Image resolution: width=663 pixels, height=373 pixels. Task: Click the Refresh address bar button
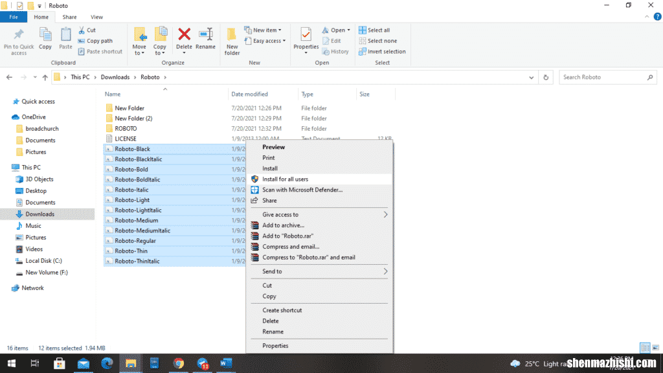pyautogui.click(x=546, y=78)
